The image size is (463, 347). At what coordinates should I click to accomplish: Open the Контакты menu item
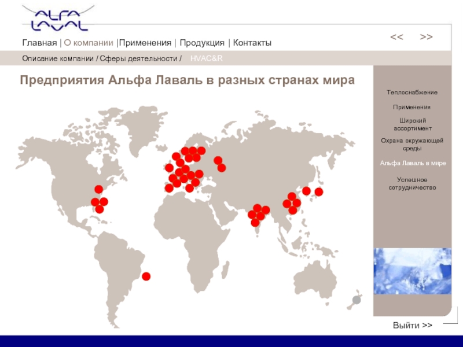pos(252,43)
